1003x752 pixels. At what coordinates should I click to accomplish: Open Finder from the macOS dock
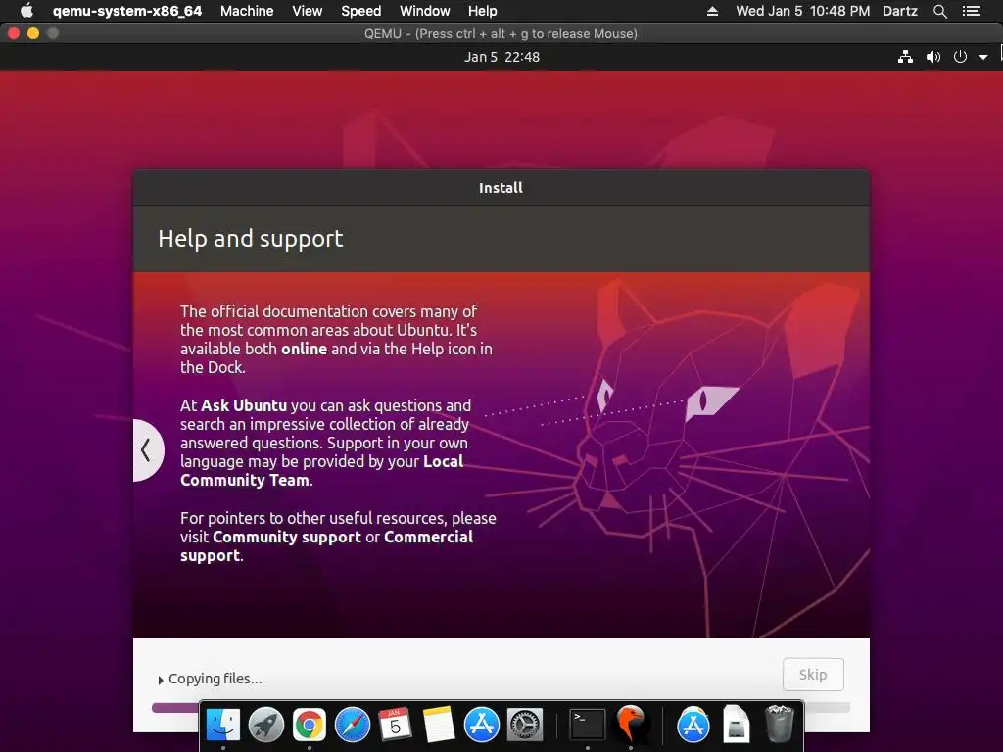[222, 726]
